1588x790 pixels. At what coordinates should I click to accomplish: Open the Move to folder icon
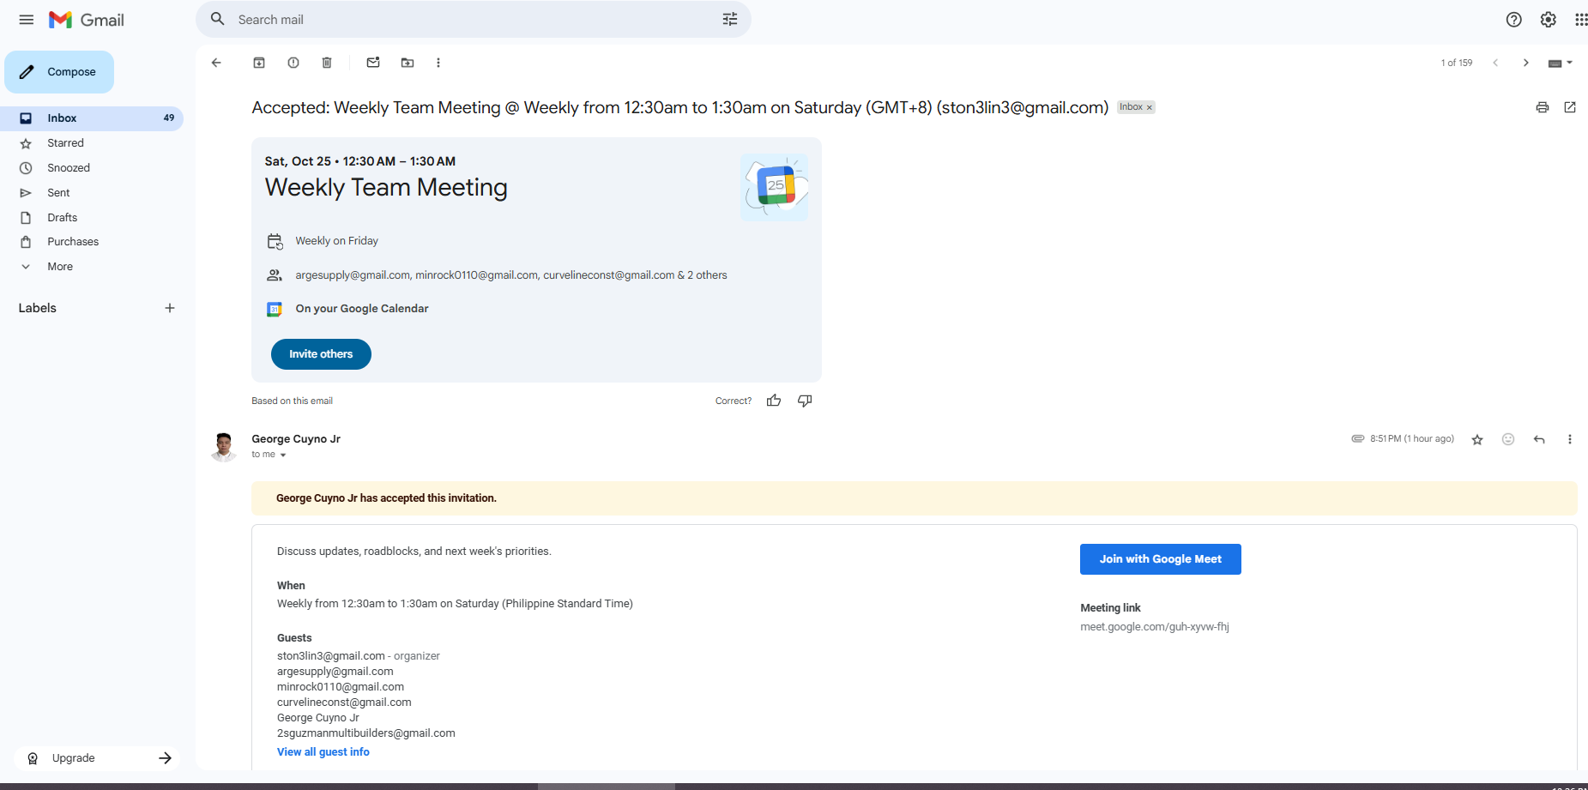point(408,63)
